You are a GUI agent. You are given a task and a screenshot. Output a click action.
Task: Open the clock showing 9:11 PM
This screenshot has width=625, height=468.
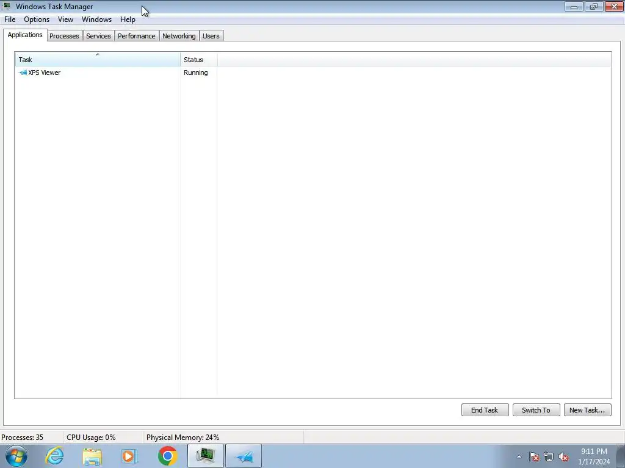pos(594,456)
